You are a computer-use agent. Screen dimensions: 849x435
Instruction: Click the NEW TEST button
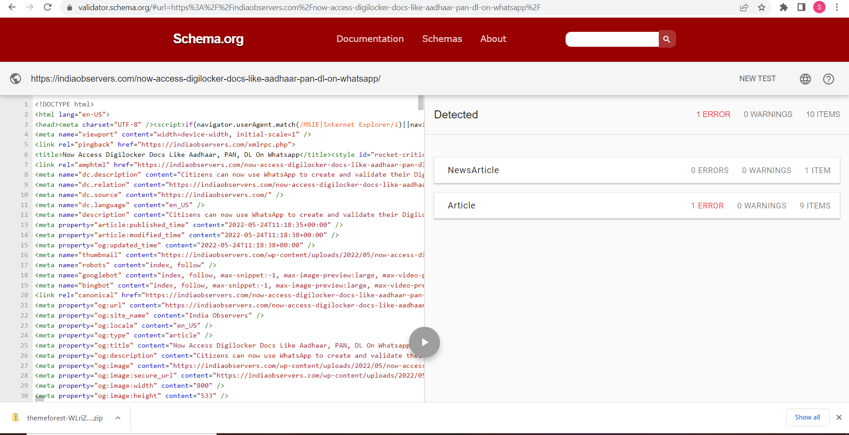pos(757,79)
